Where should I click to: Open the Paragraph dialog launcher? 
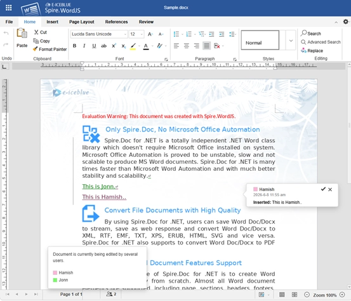pos(235,59)
